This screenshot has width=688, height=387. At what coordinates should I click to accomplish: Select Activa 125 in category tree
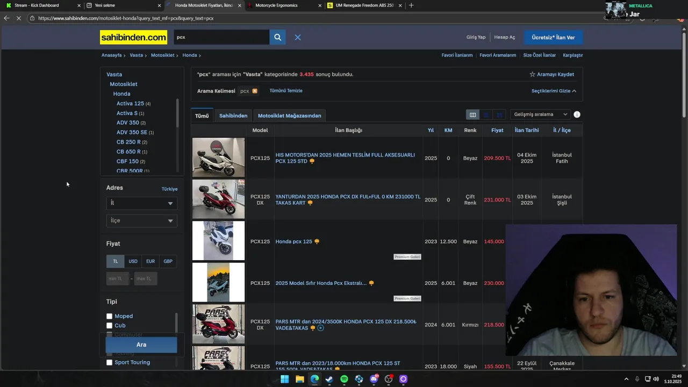130,103
